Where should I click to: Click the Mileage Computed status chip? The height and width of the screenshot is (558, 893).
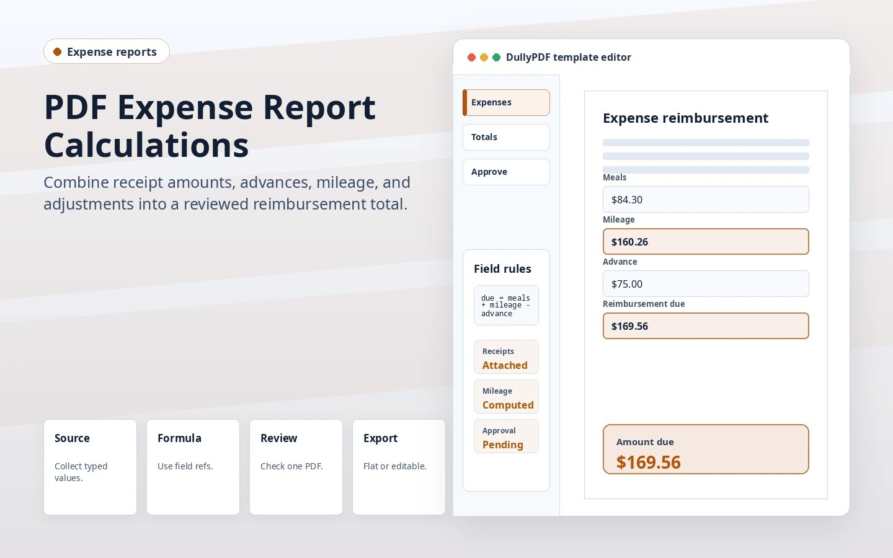coord(506,396)
